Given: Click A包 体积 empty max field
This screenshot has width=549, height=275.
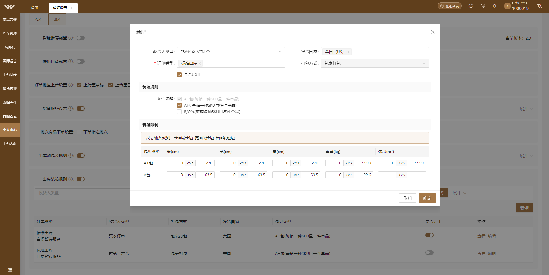Looking at the screenshot, I should 417,175.
